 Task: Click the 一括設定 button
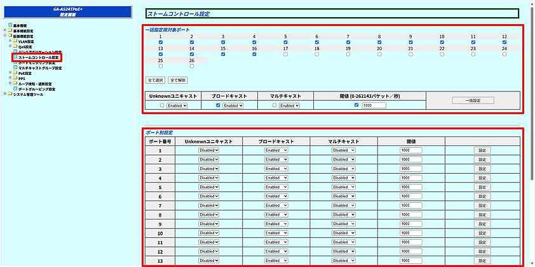point(473,100)
